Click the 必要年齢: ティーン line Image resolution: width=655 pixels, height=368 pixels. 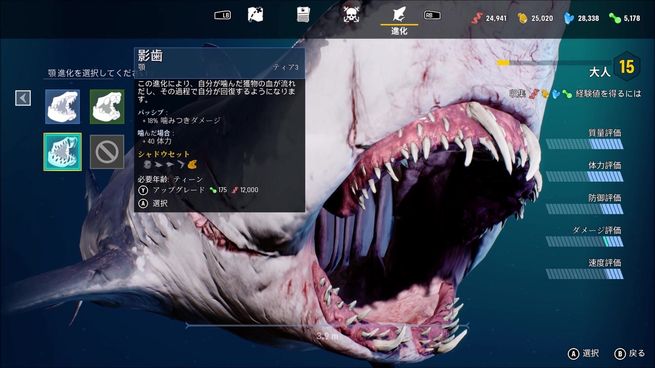coord(170,179)
